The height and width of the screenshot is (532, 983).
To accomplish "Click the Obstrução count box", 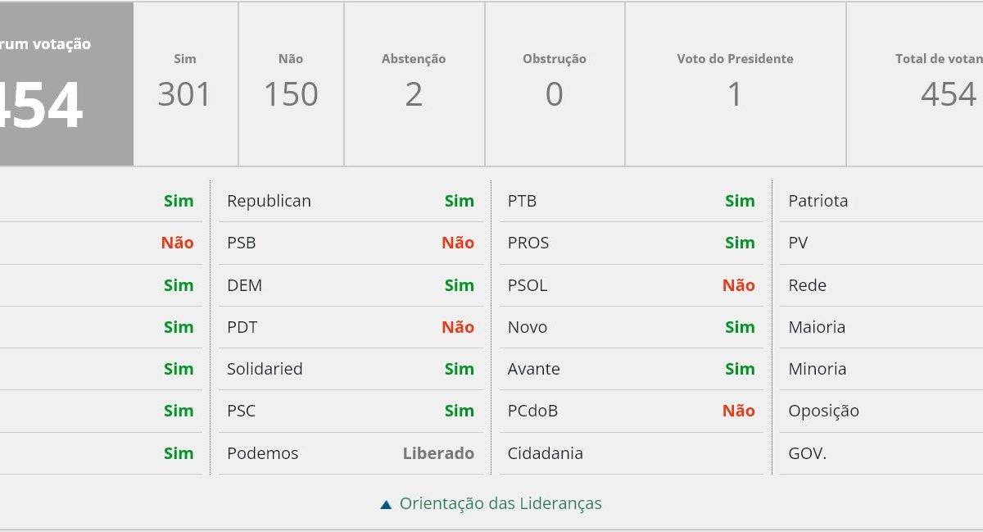I will point(555,85).
